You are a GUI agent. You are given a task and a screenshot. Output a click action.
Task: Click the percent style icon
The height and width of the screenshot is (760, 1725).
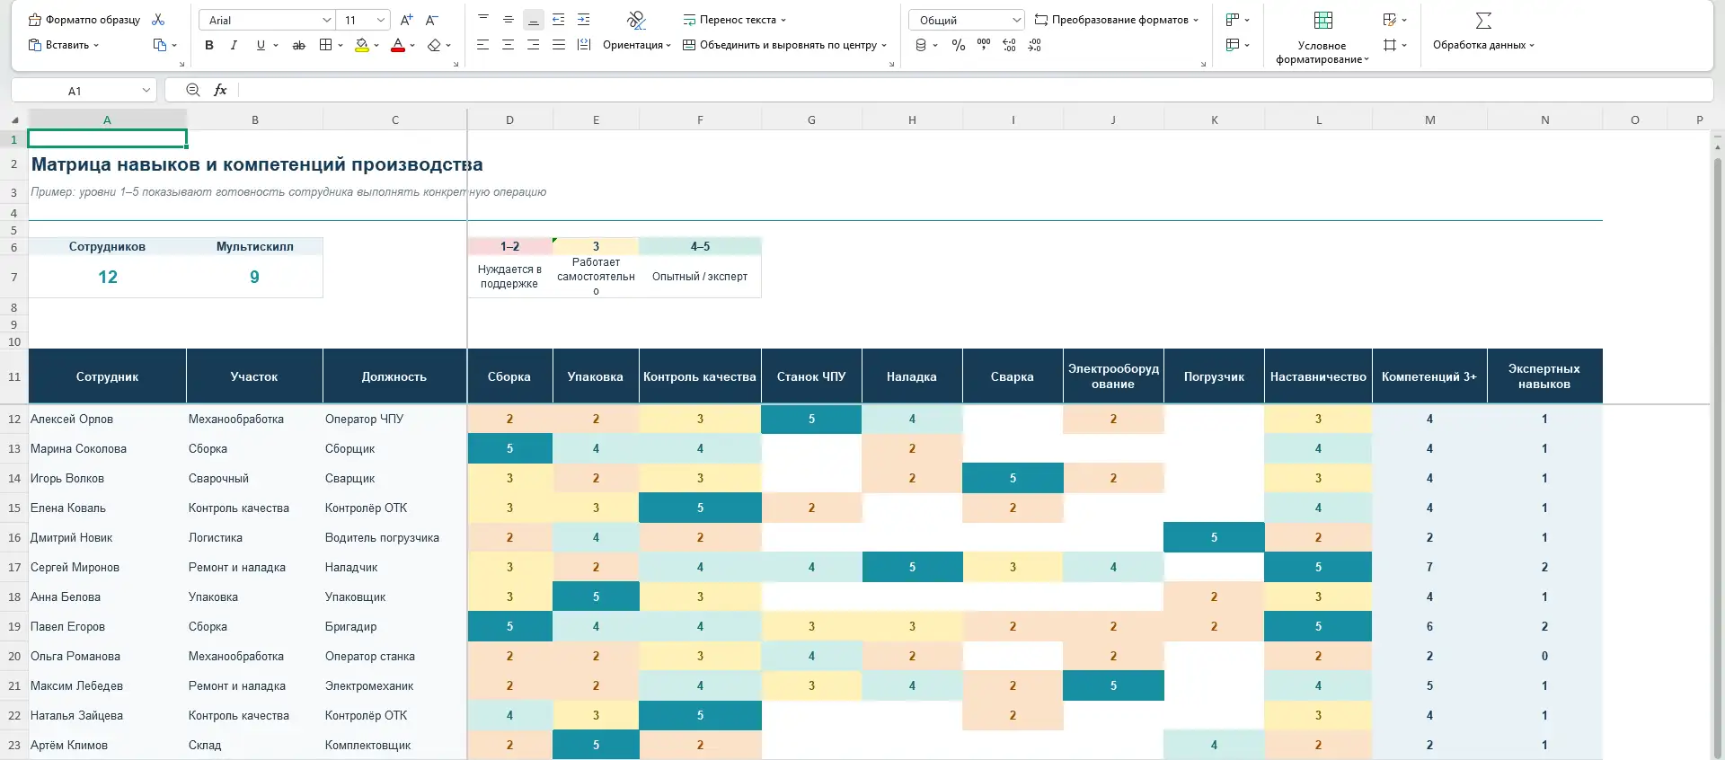pos(959,45)
